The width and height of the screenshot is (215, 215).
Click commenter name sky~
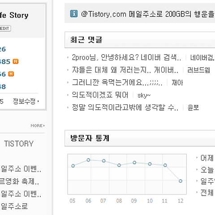(x=144, y=95)
